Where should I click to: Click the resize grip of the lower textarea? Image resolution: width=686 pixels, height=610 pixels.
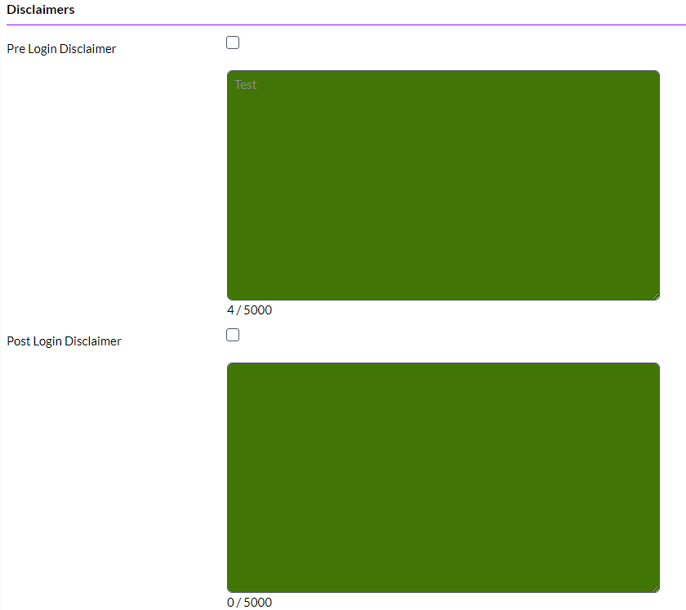(x=655, y=587)
